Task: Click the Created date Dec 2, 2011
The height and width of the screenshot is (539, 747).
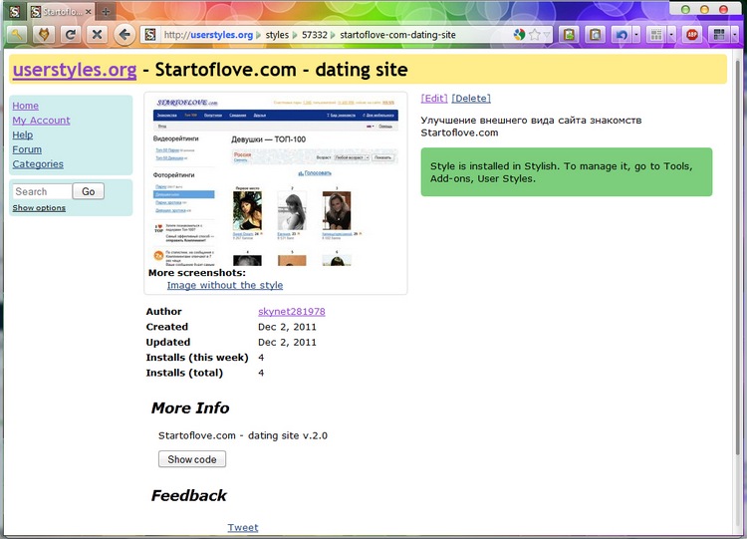Action: point(287,327)
